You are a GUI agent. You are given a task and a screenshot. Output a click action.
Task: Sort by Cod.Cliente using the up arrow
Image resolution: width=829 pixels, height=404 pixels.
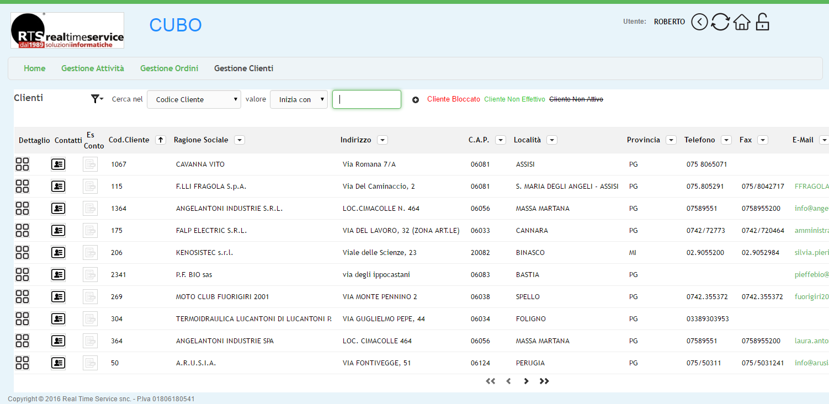[161, 140]
